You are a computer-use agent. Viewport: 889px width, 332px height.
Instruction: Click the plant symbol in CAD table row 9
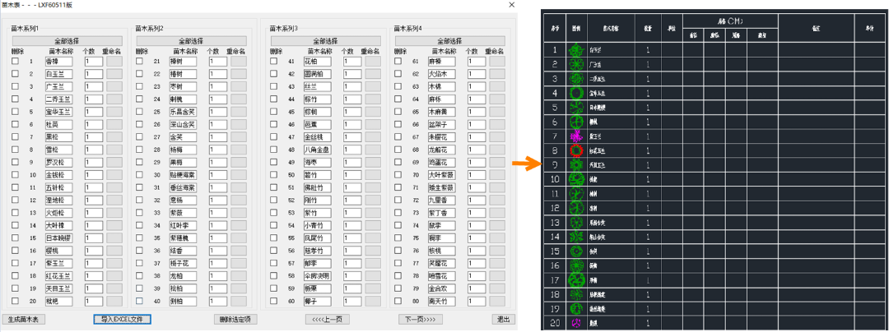point(576,164)
